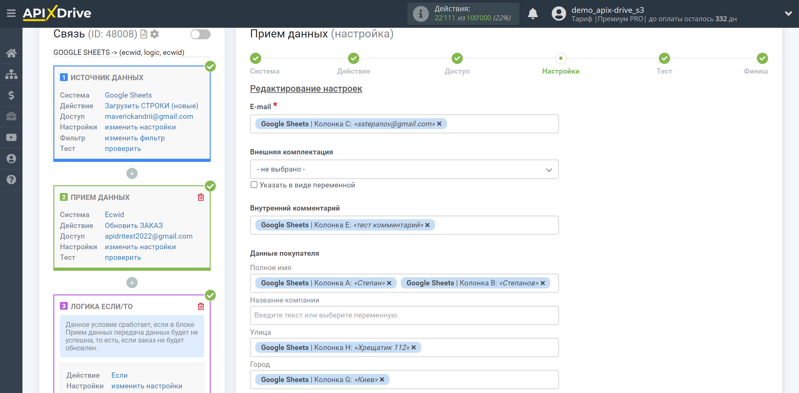Open connections sitemap icon
This screenshot has width=799, height=393.
11,74
